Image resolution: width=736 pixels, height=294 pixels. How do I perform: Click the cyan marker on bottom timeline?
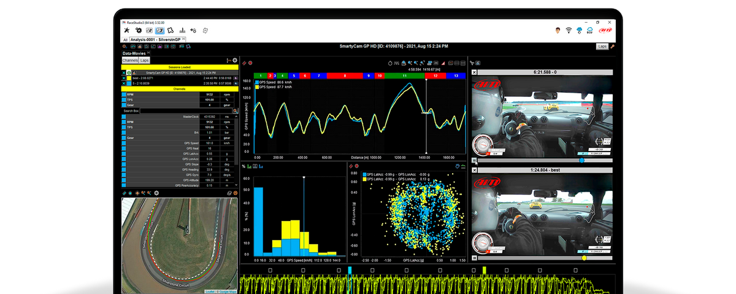[x=350, y=270]
